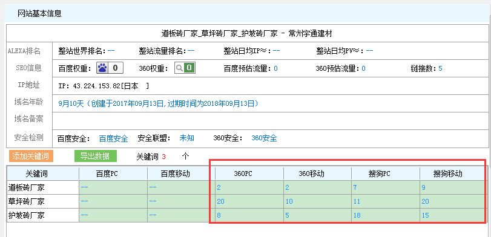Click the 整站日均IP value

coord(276,51)
